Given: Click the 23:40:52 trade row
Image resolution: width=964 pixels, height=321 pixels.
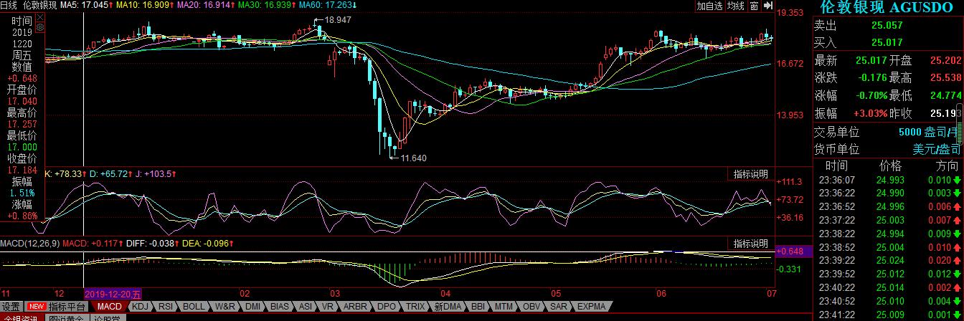Looking at the screenshot, I should tap(888, 301).
